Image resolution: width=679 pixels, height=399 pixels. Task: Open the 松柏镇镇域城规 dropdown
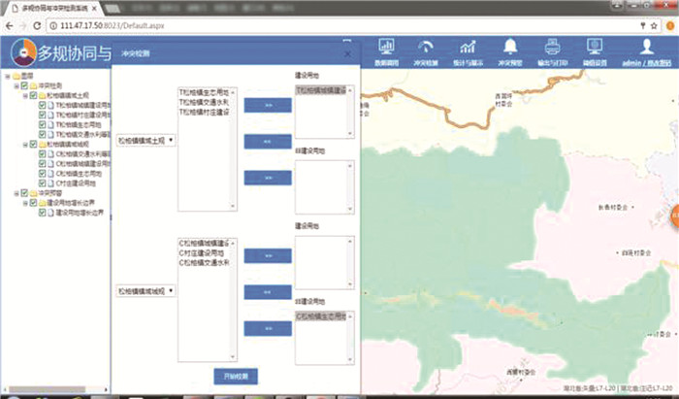coord(145,290)
